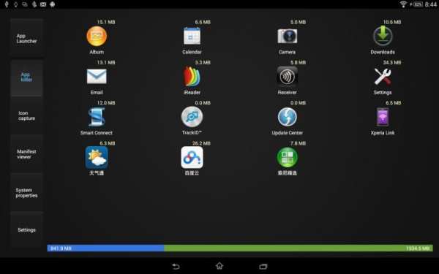The height and width of the screenshot is (274, 439).
Task: Click the 15.1 MB size above Album
Action: coord(106,22)
